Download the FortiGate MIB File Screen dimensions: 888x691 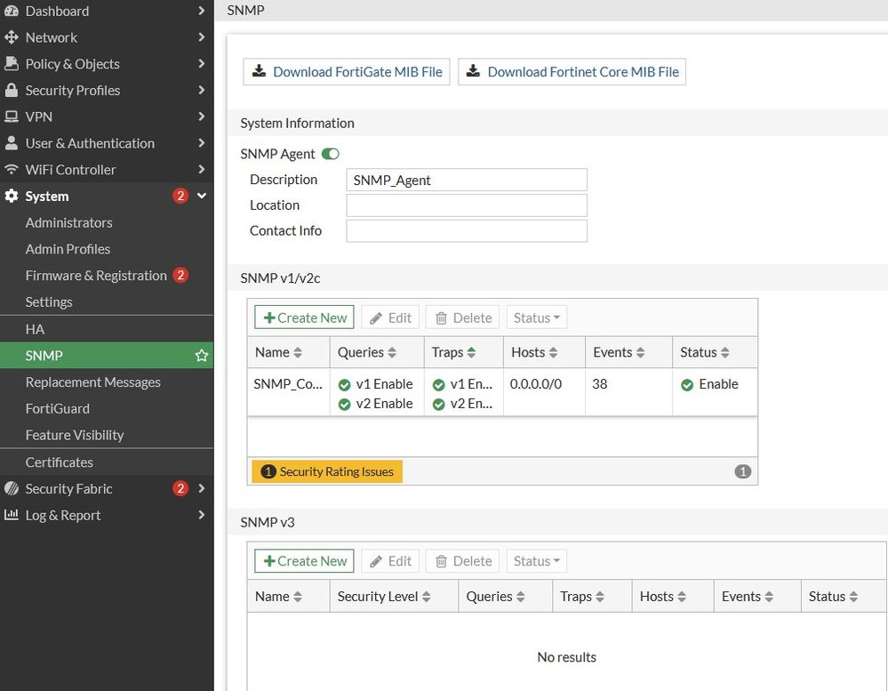[347, 72]
